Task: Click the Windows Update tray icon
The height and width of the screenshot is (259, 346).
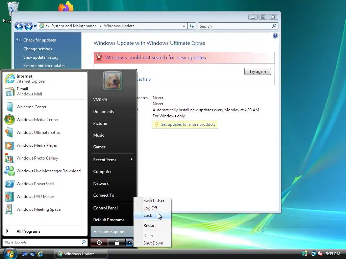Action: pos(304,254)
